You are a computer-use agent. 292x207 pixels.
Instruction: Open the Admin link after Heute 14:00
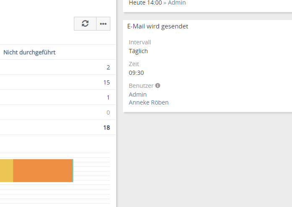point(177,3)
